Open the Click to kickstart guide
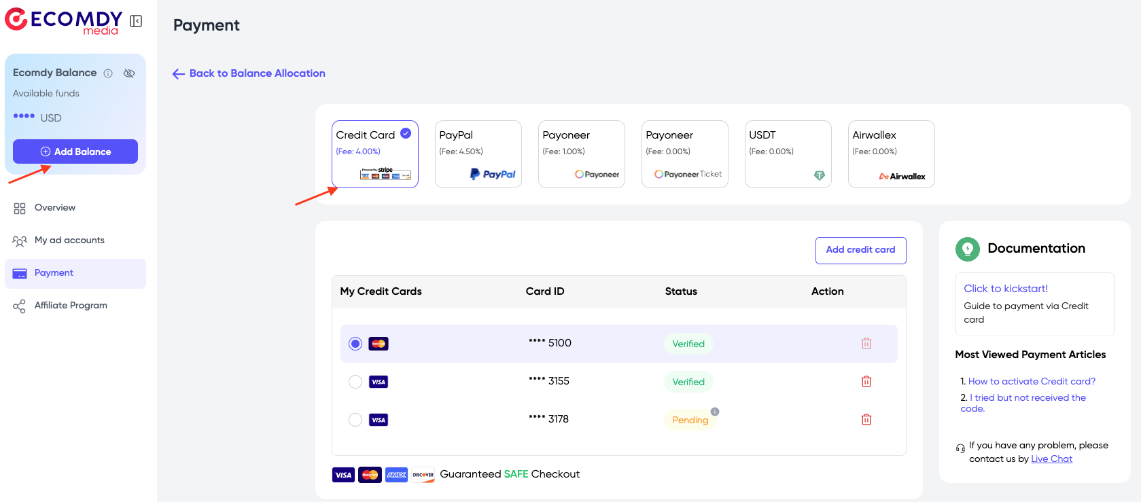1141x502 pixels. point(1006,289)
